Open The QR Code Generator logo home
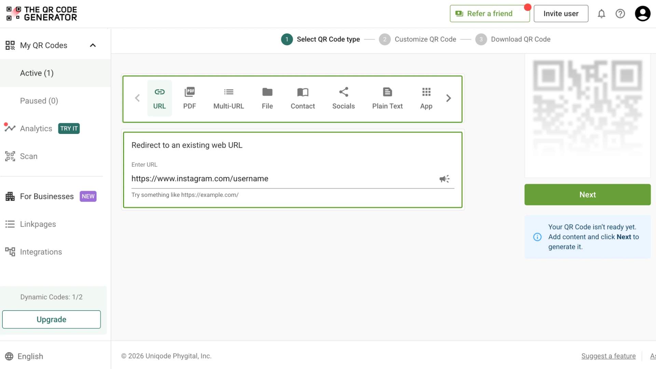Image resolution: width=656 pixels, height=369 pixels. pos(42,14)
